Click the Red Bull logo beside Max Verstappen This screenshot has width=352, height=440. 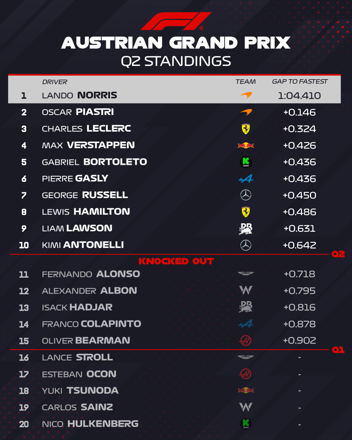pyautogui.click(x=246, y=145)
